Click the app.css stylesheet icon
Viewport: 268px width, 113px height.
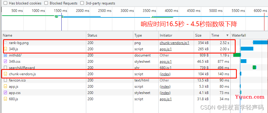click(x=5, y=93)
